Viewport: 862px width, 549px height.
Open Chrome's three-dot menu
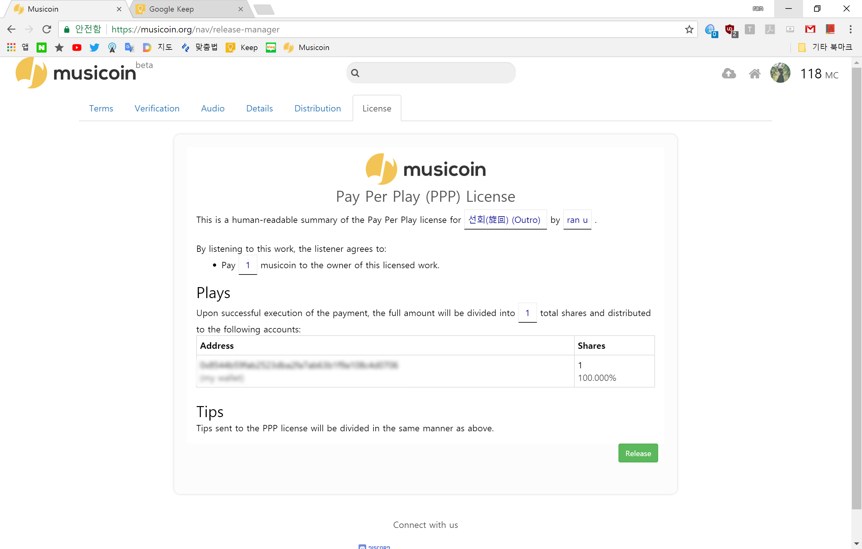click(851, 29)
